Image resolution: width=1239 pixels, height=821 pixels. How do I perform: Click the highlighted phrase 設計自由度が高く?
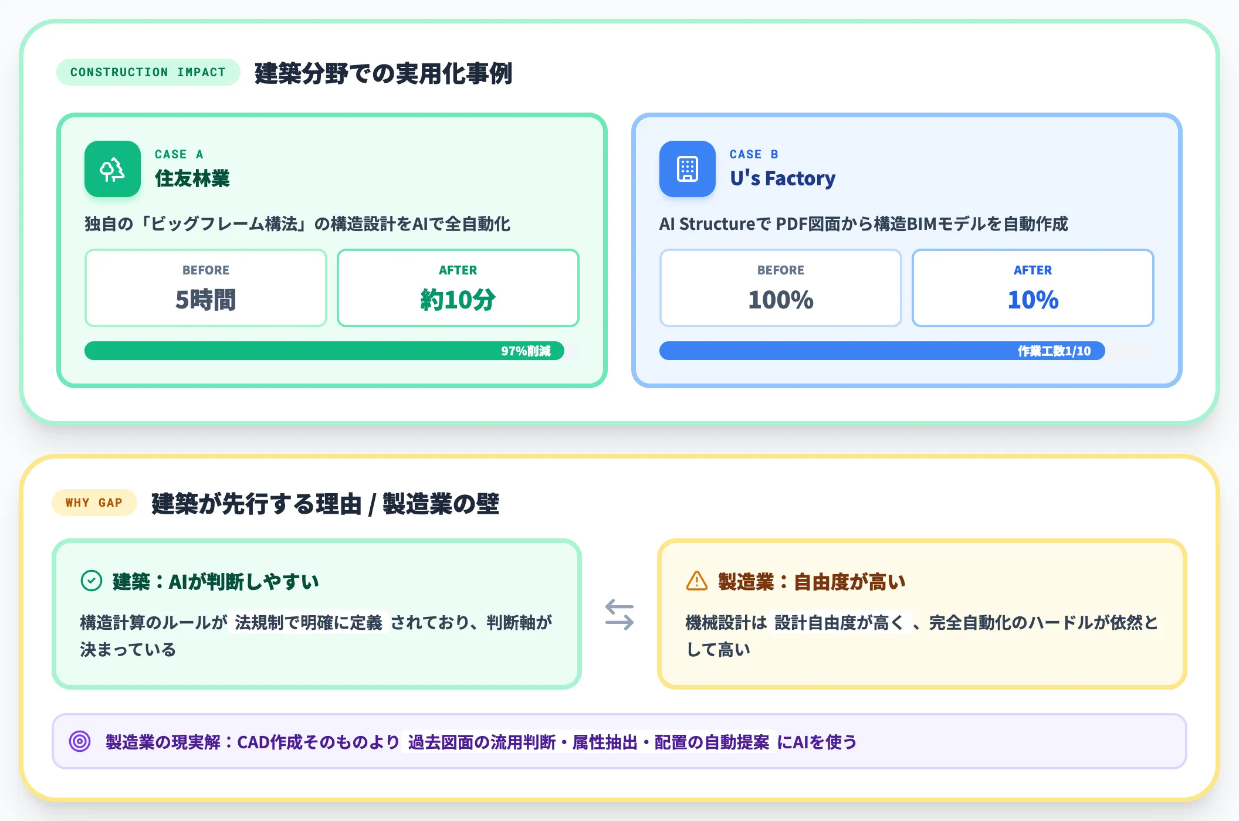point(839,622)
